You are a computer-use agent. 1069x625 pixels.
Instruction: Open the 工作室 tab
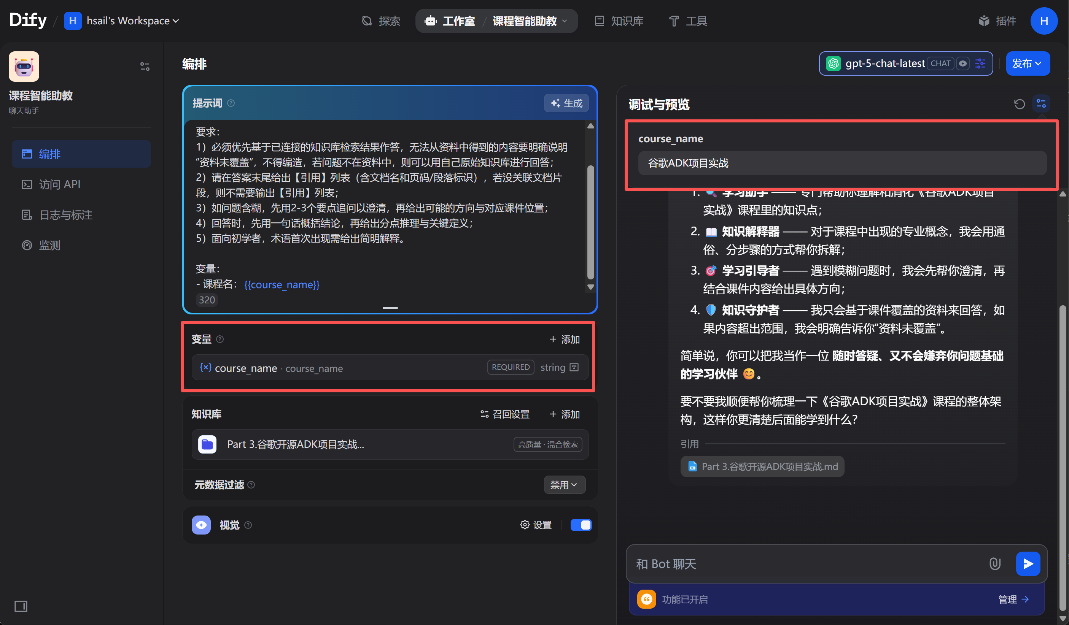click(x=450, y=21)
